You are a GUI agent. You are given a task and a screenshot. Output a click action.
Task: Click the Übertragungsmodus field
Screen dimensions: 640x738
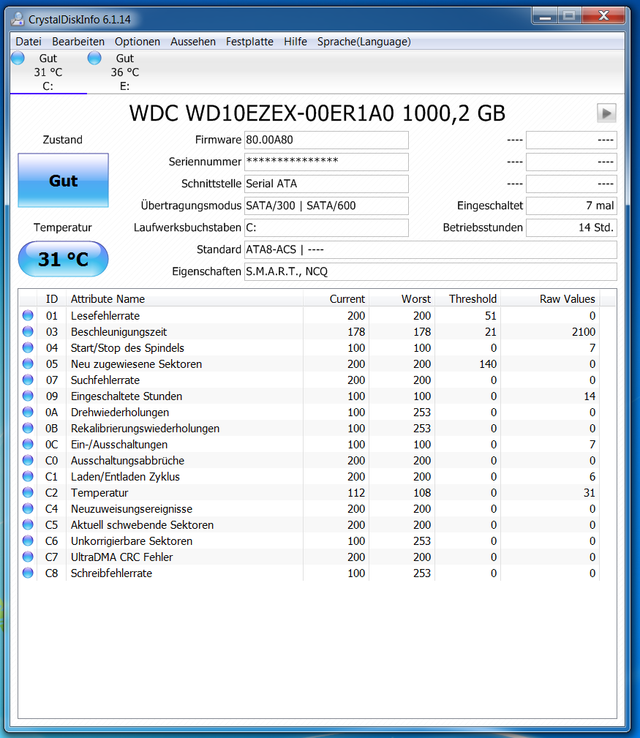(x=326, y=206)
